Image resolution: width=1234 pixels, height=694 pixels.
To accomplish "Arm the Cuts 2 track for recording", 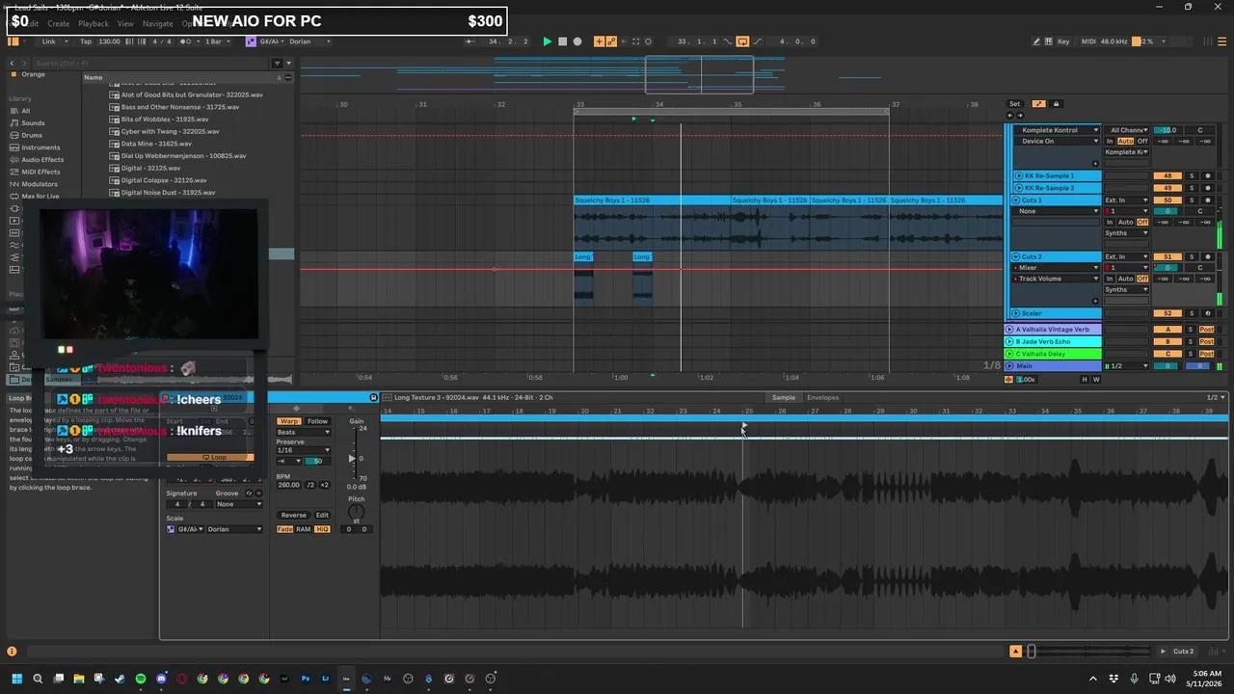I will 1207,257.
